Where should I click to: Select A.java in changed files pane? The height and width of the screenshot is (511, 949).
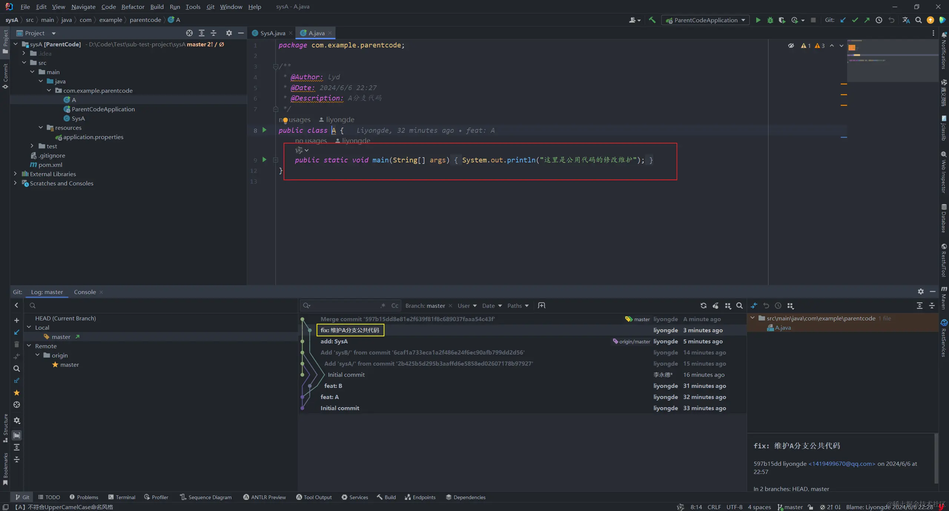(779, 327)
